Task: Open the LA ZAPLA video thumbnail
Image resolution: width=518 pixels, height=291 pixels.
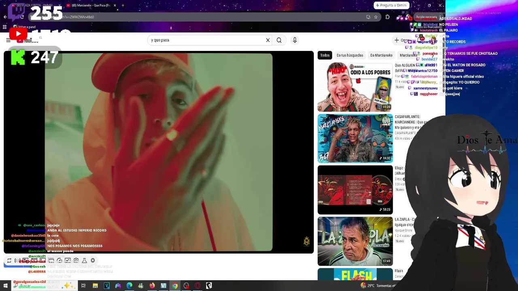Action: coord(355,241)
